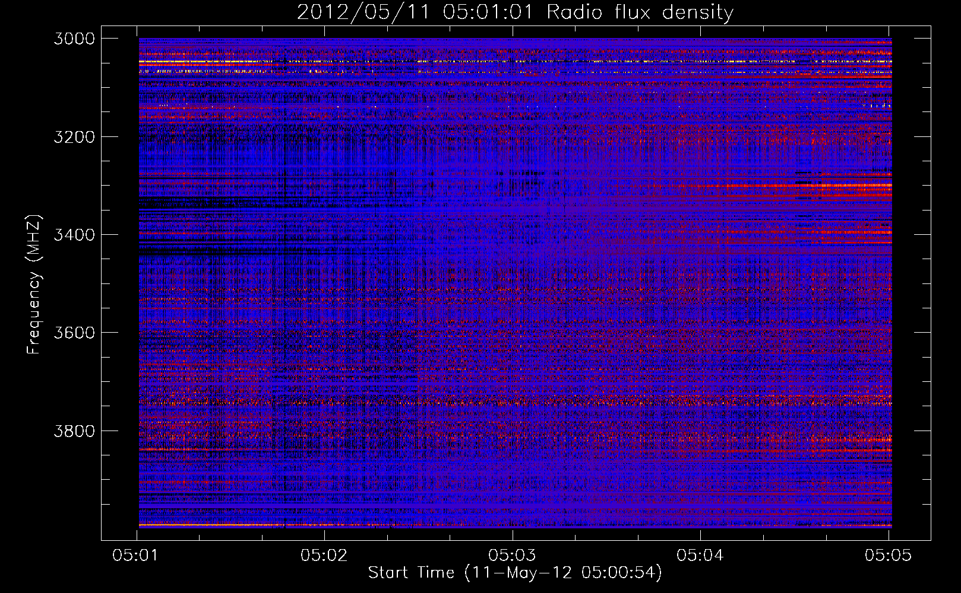Click the 3600 frequency tick label

[74, 333]
